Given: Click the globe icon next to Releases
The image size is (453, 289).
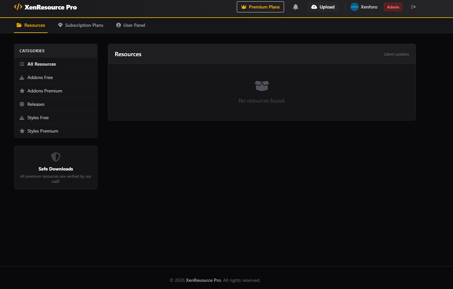Looking at the screenshot, I should [22, 104].
